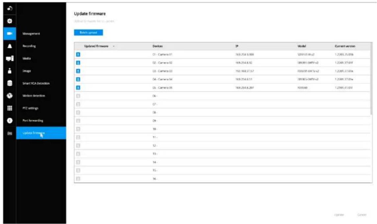
Task: Click the Model column header
Action: click(x=302, y=46)
